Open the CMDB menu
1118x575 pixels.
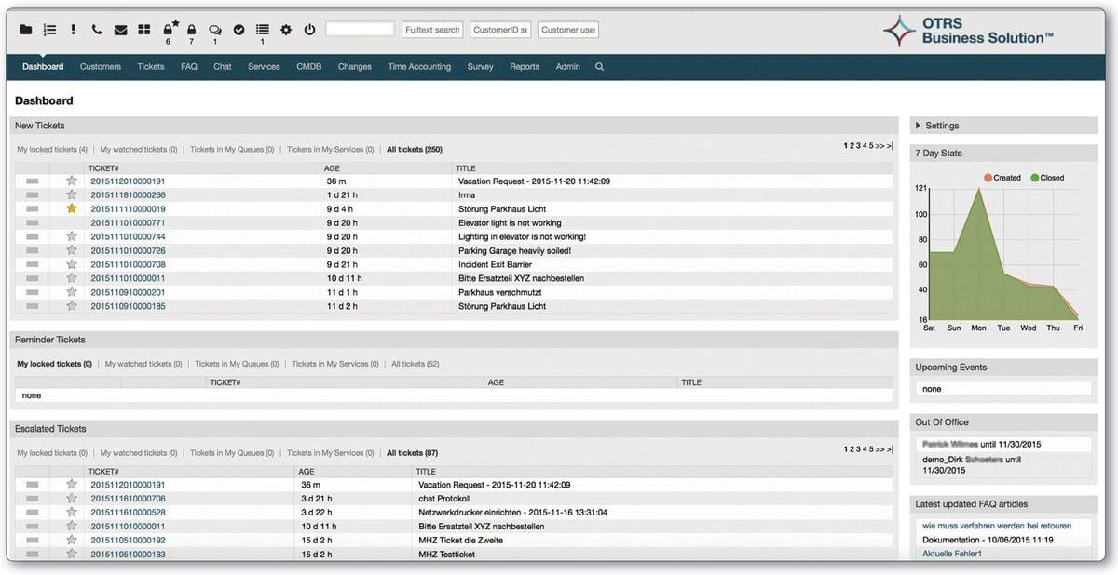point(309,67)
